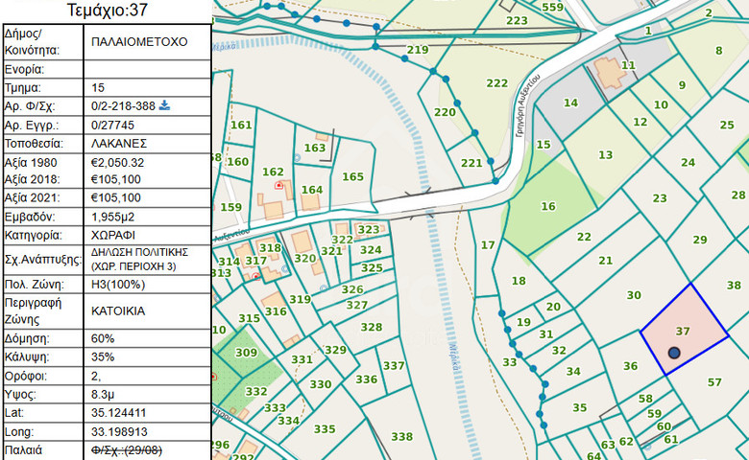
Task: Select parcel 57 on the map
Action: (714, 381)
